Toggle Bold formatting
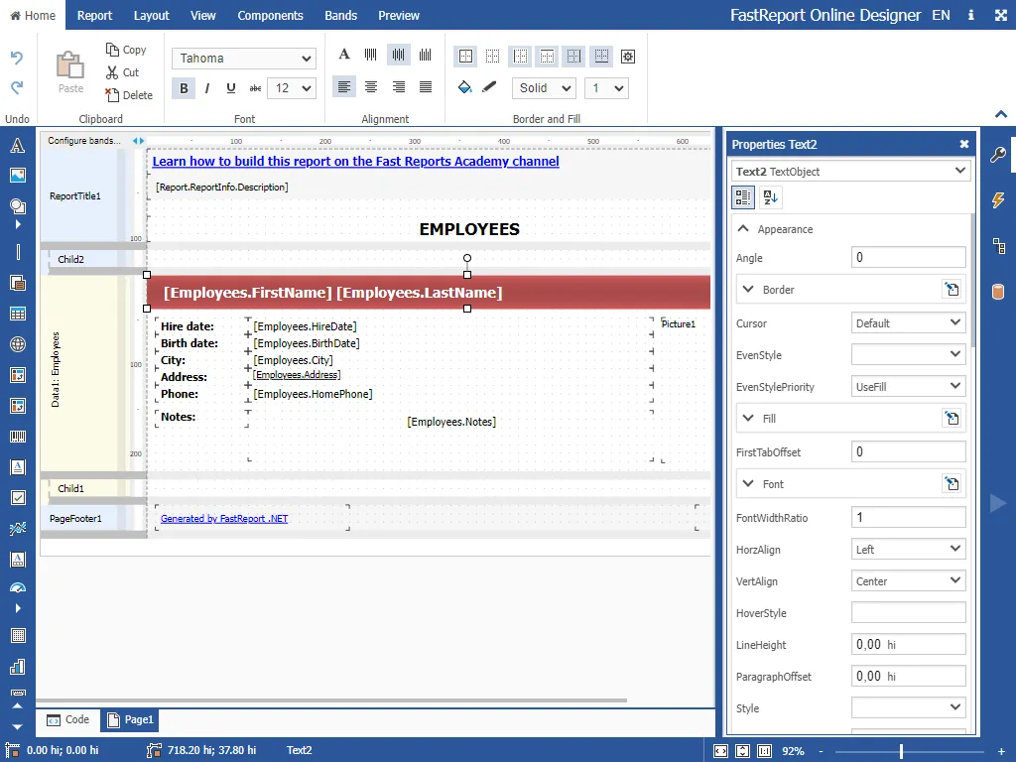This screenshot has width=1016, height=762. (x=184, y=88)
